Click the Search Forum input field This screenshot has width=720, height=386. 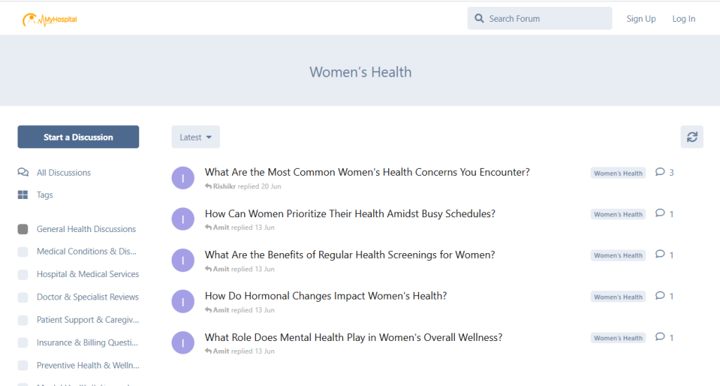(546, 19)
